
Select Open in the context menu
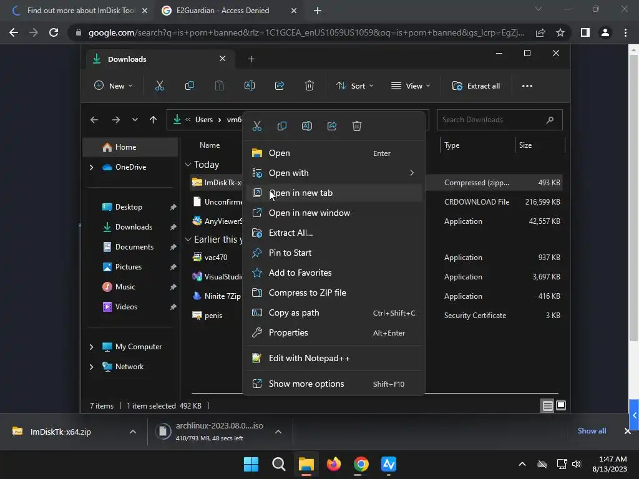click(334, 153)
